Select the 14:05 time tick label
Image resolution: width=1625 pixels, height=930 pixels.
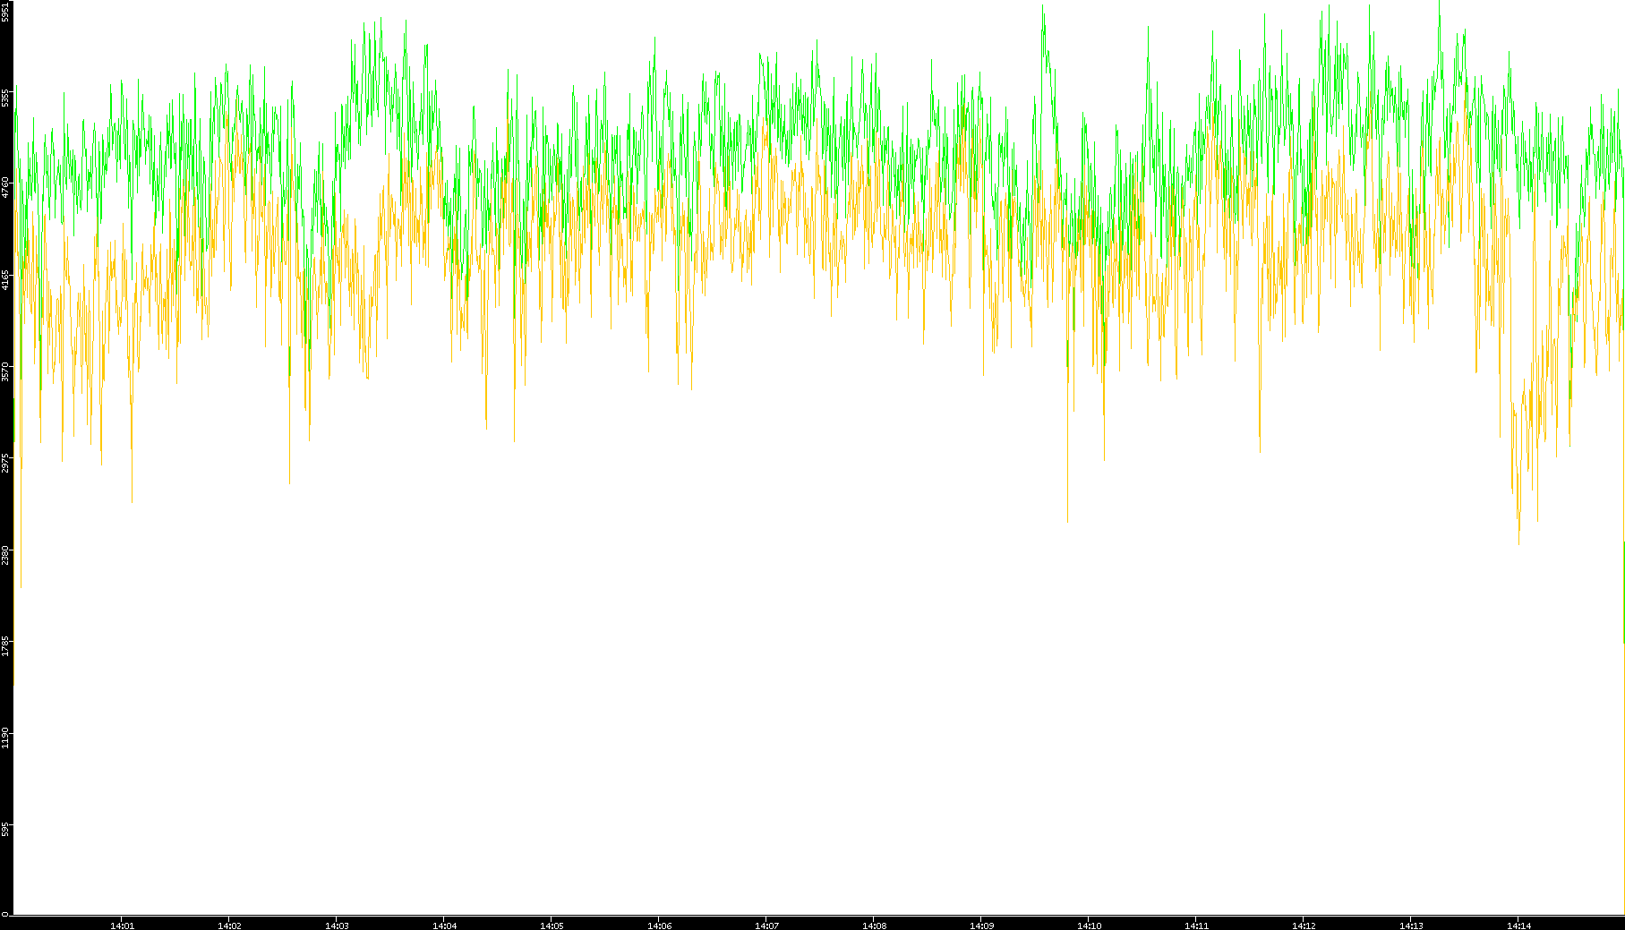point(552,926)
